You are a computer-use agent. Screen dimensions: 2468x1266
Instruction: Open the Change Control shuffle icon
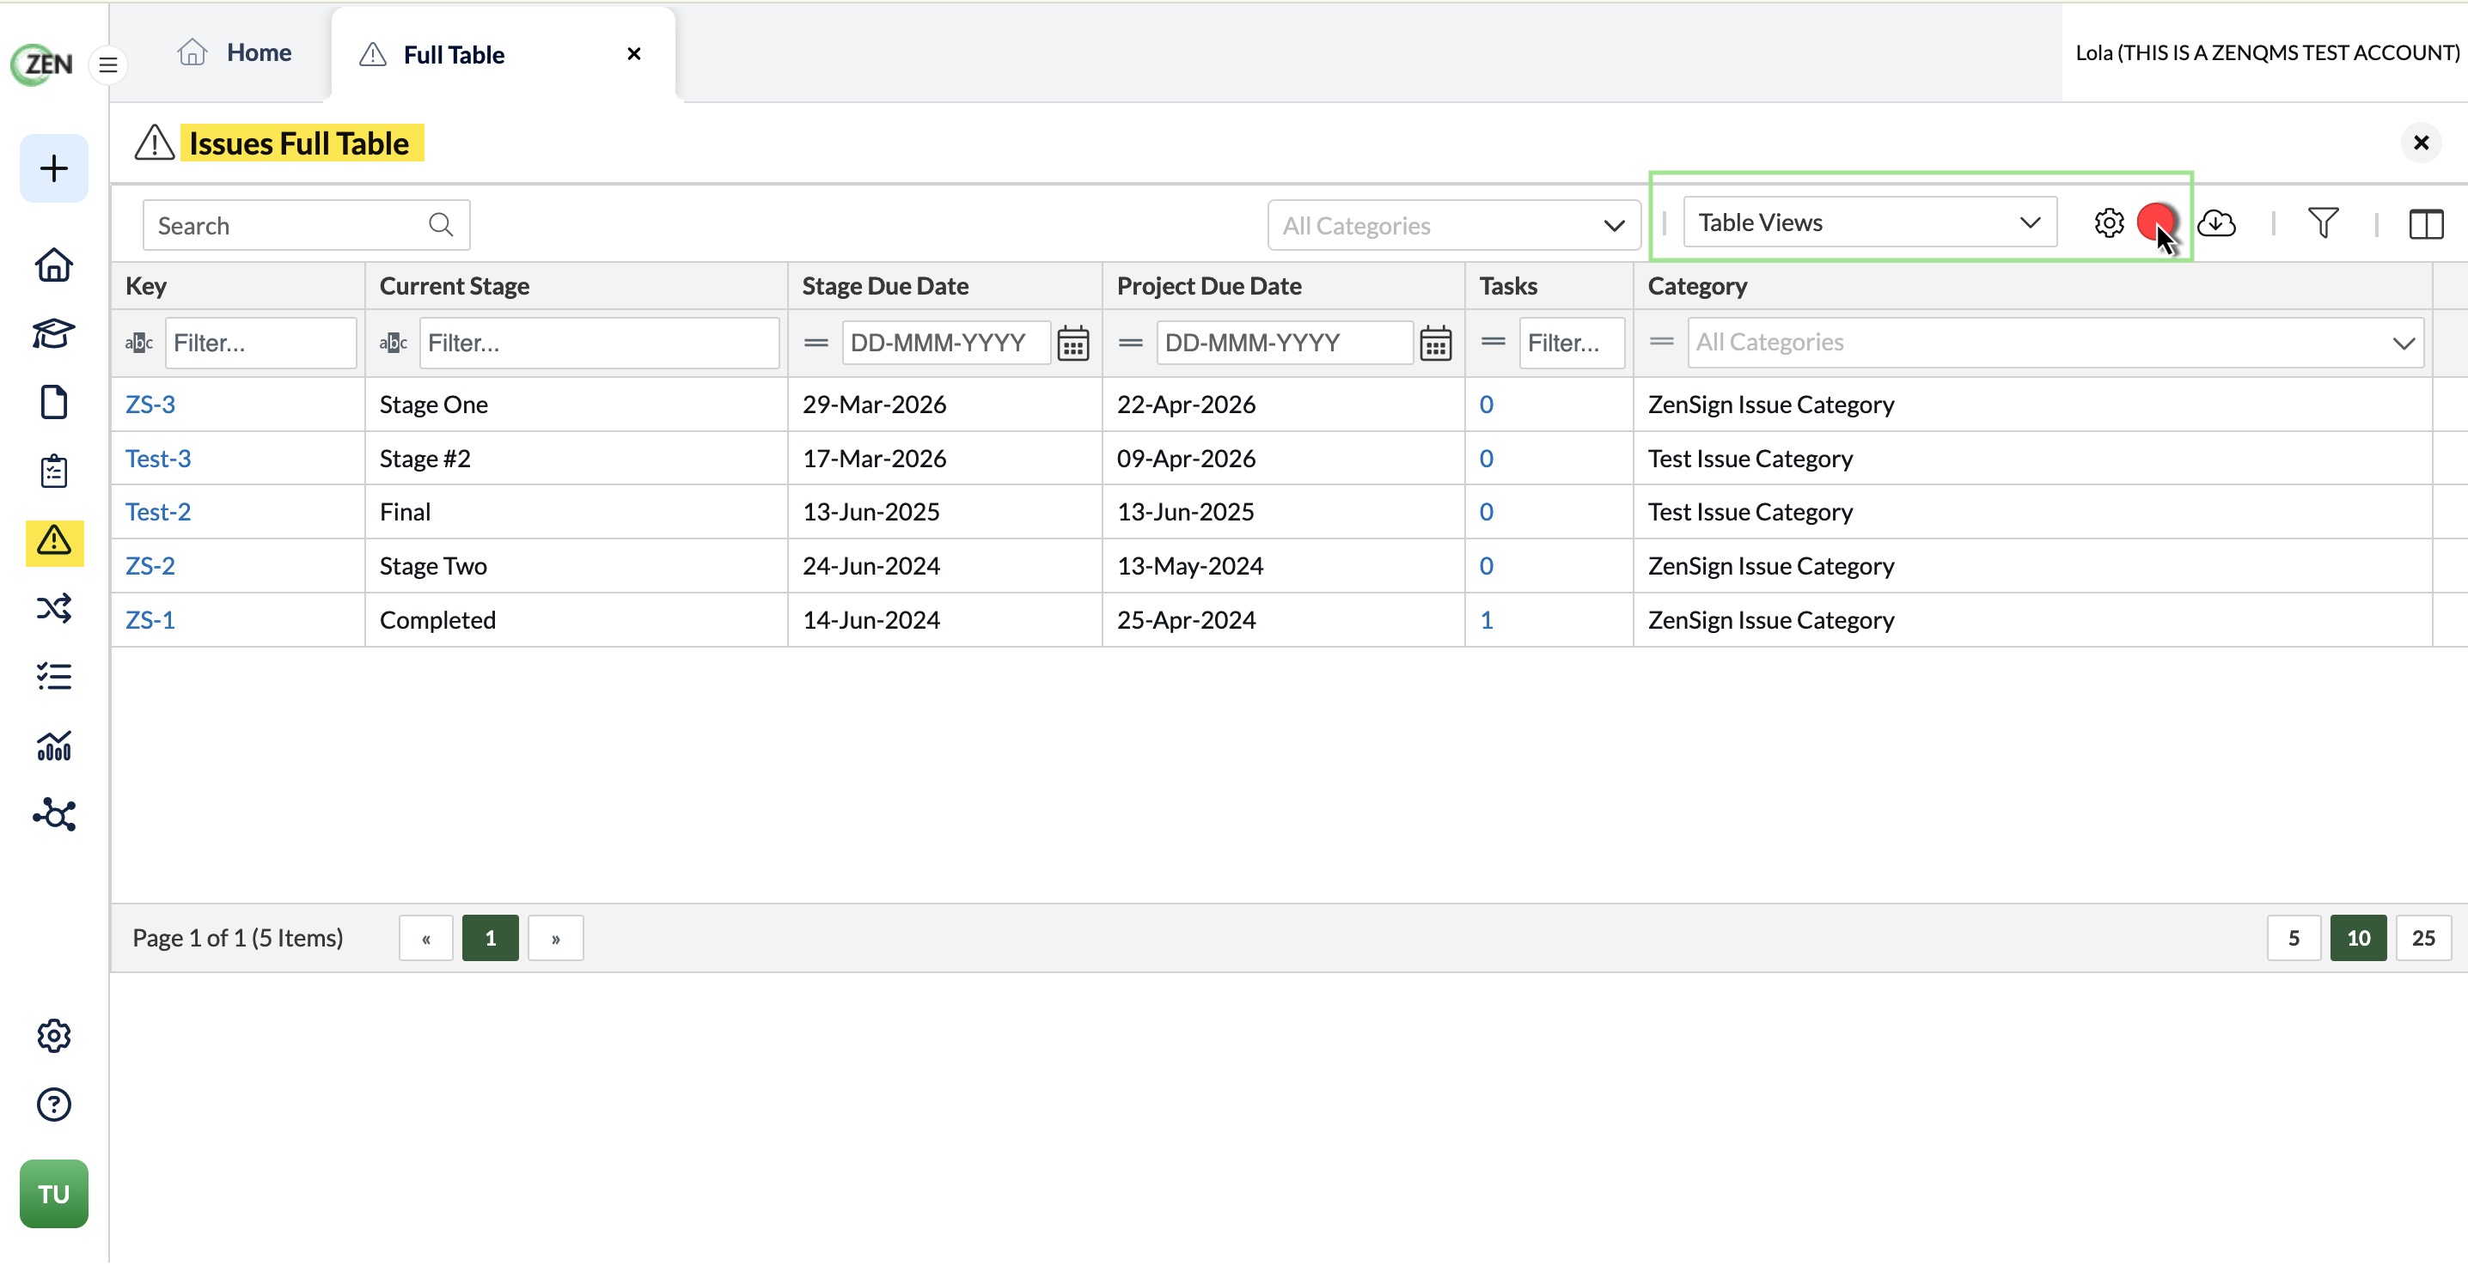point(53,609)
